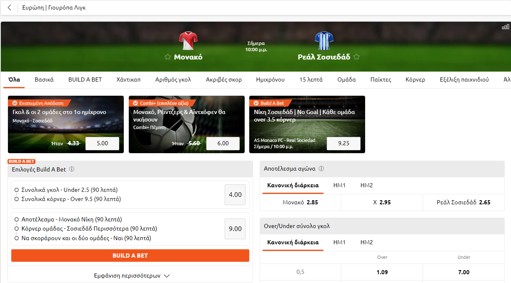Screen dimensions: 511x283
Task: Show info for Επιλογές Build A Bet
Action: (x=72, y=169)
